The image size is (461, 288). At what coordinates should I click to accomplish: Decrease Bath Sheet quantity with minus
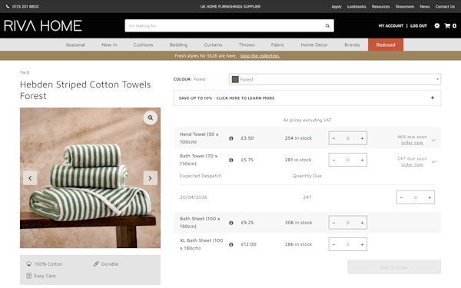[333, 223]
